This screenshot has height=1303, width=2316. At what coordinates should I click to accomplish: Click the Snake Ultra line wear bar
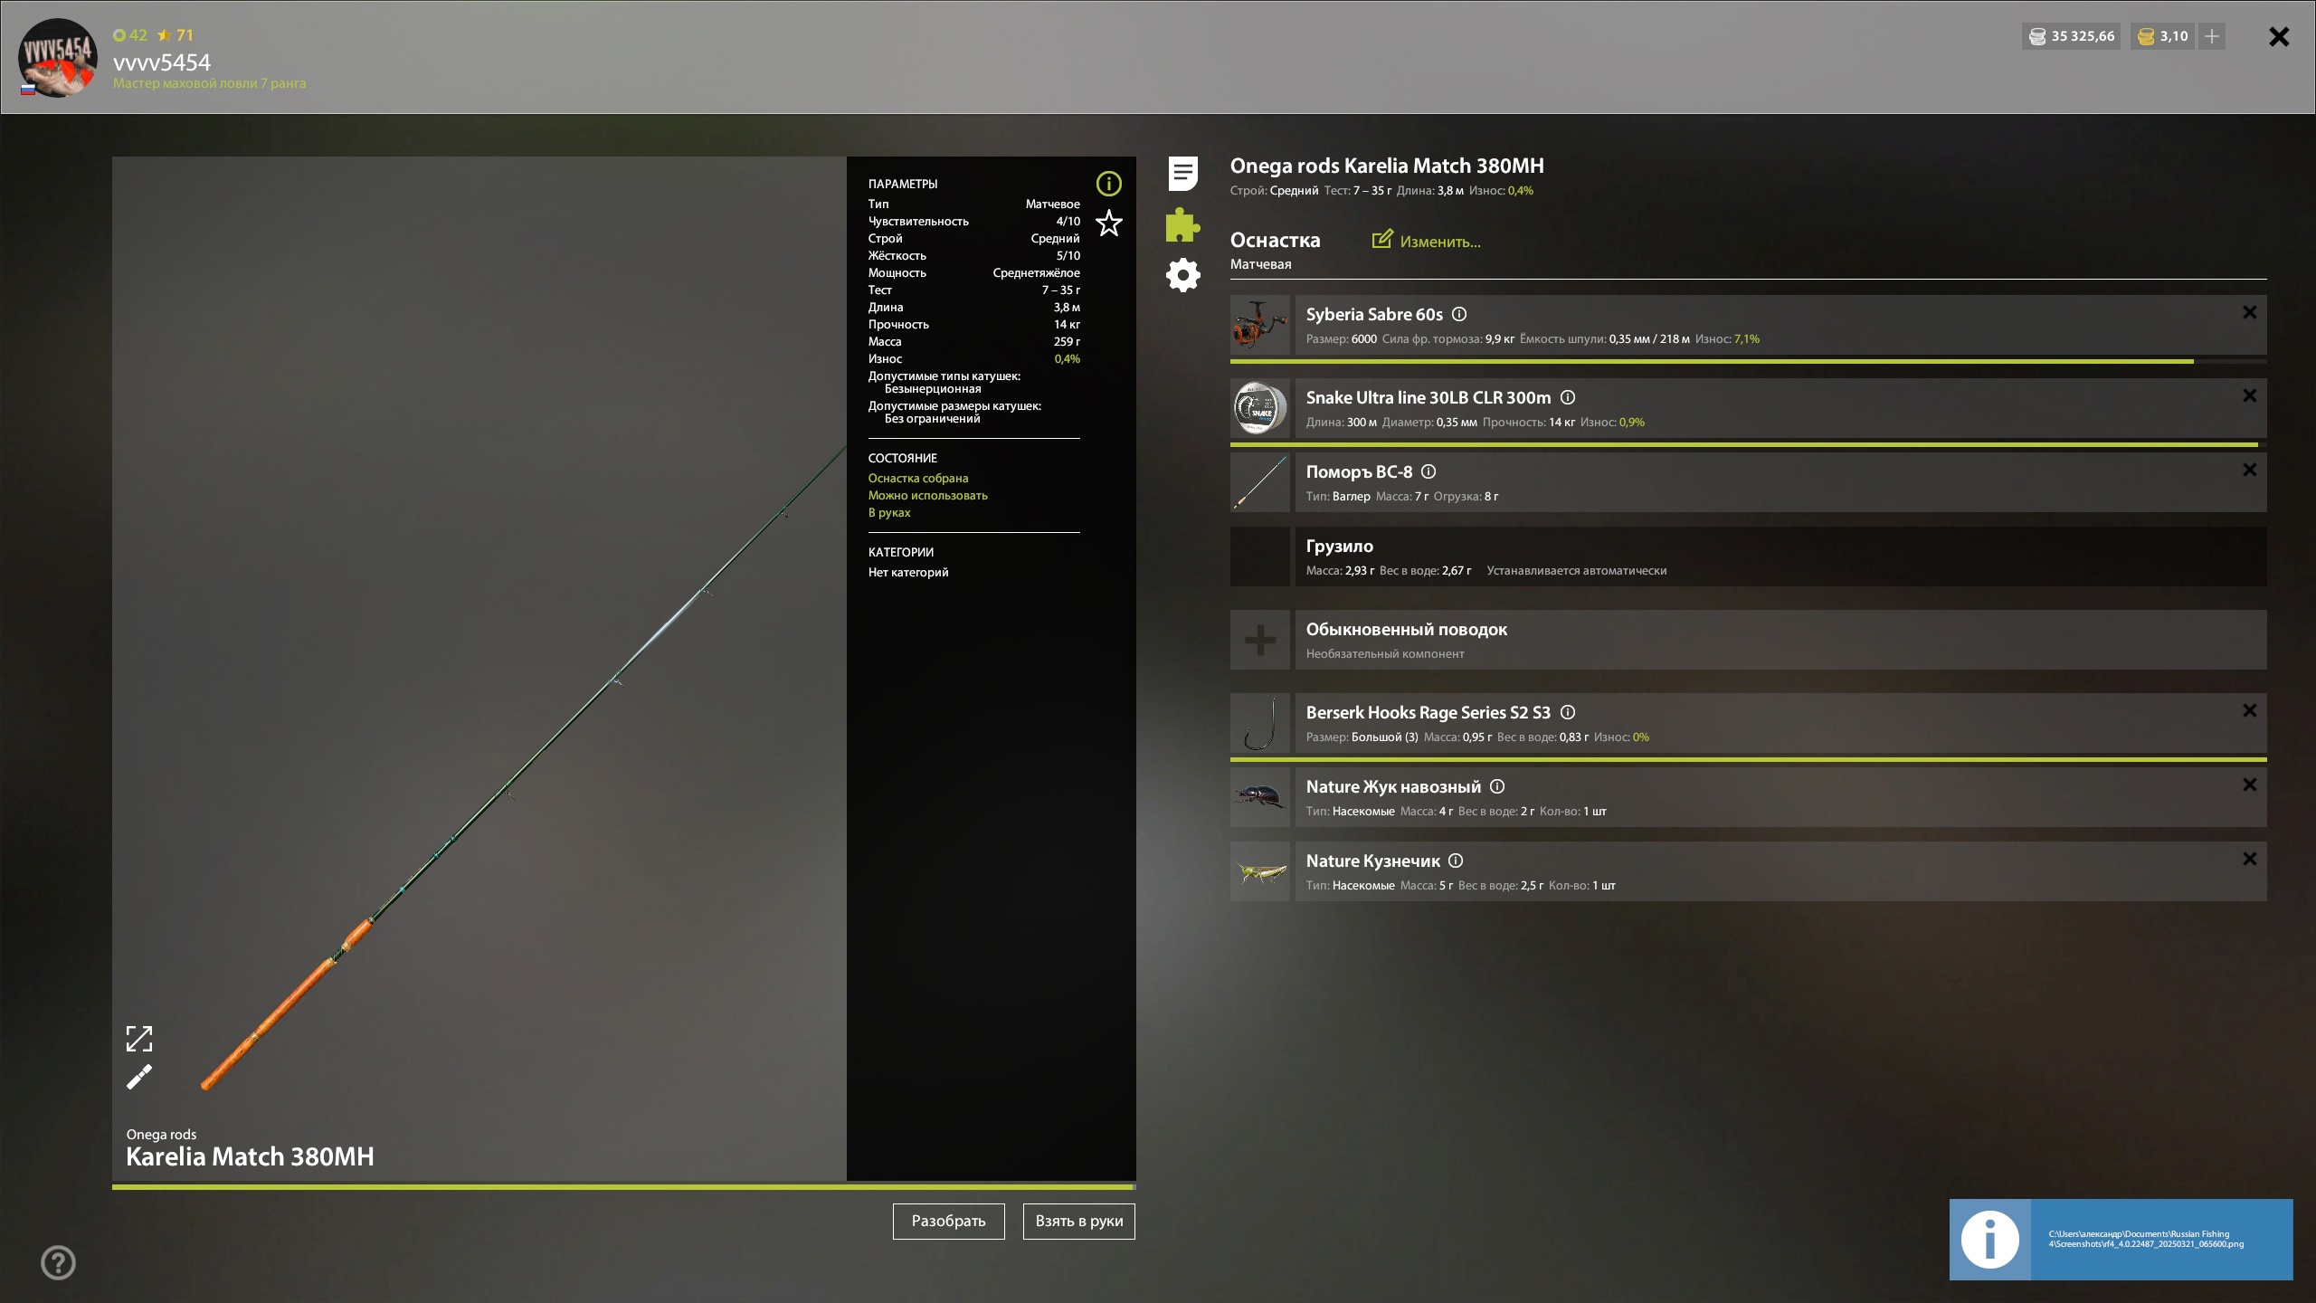point(1748,444)
